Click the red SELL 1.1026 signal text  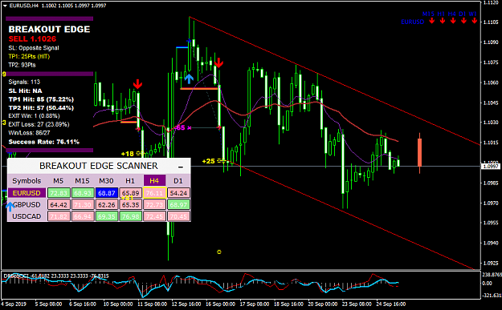tap(32, 39)
